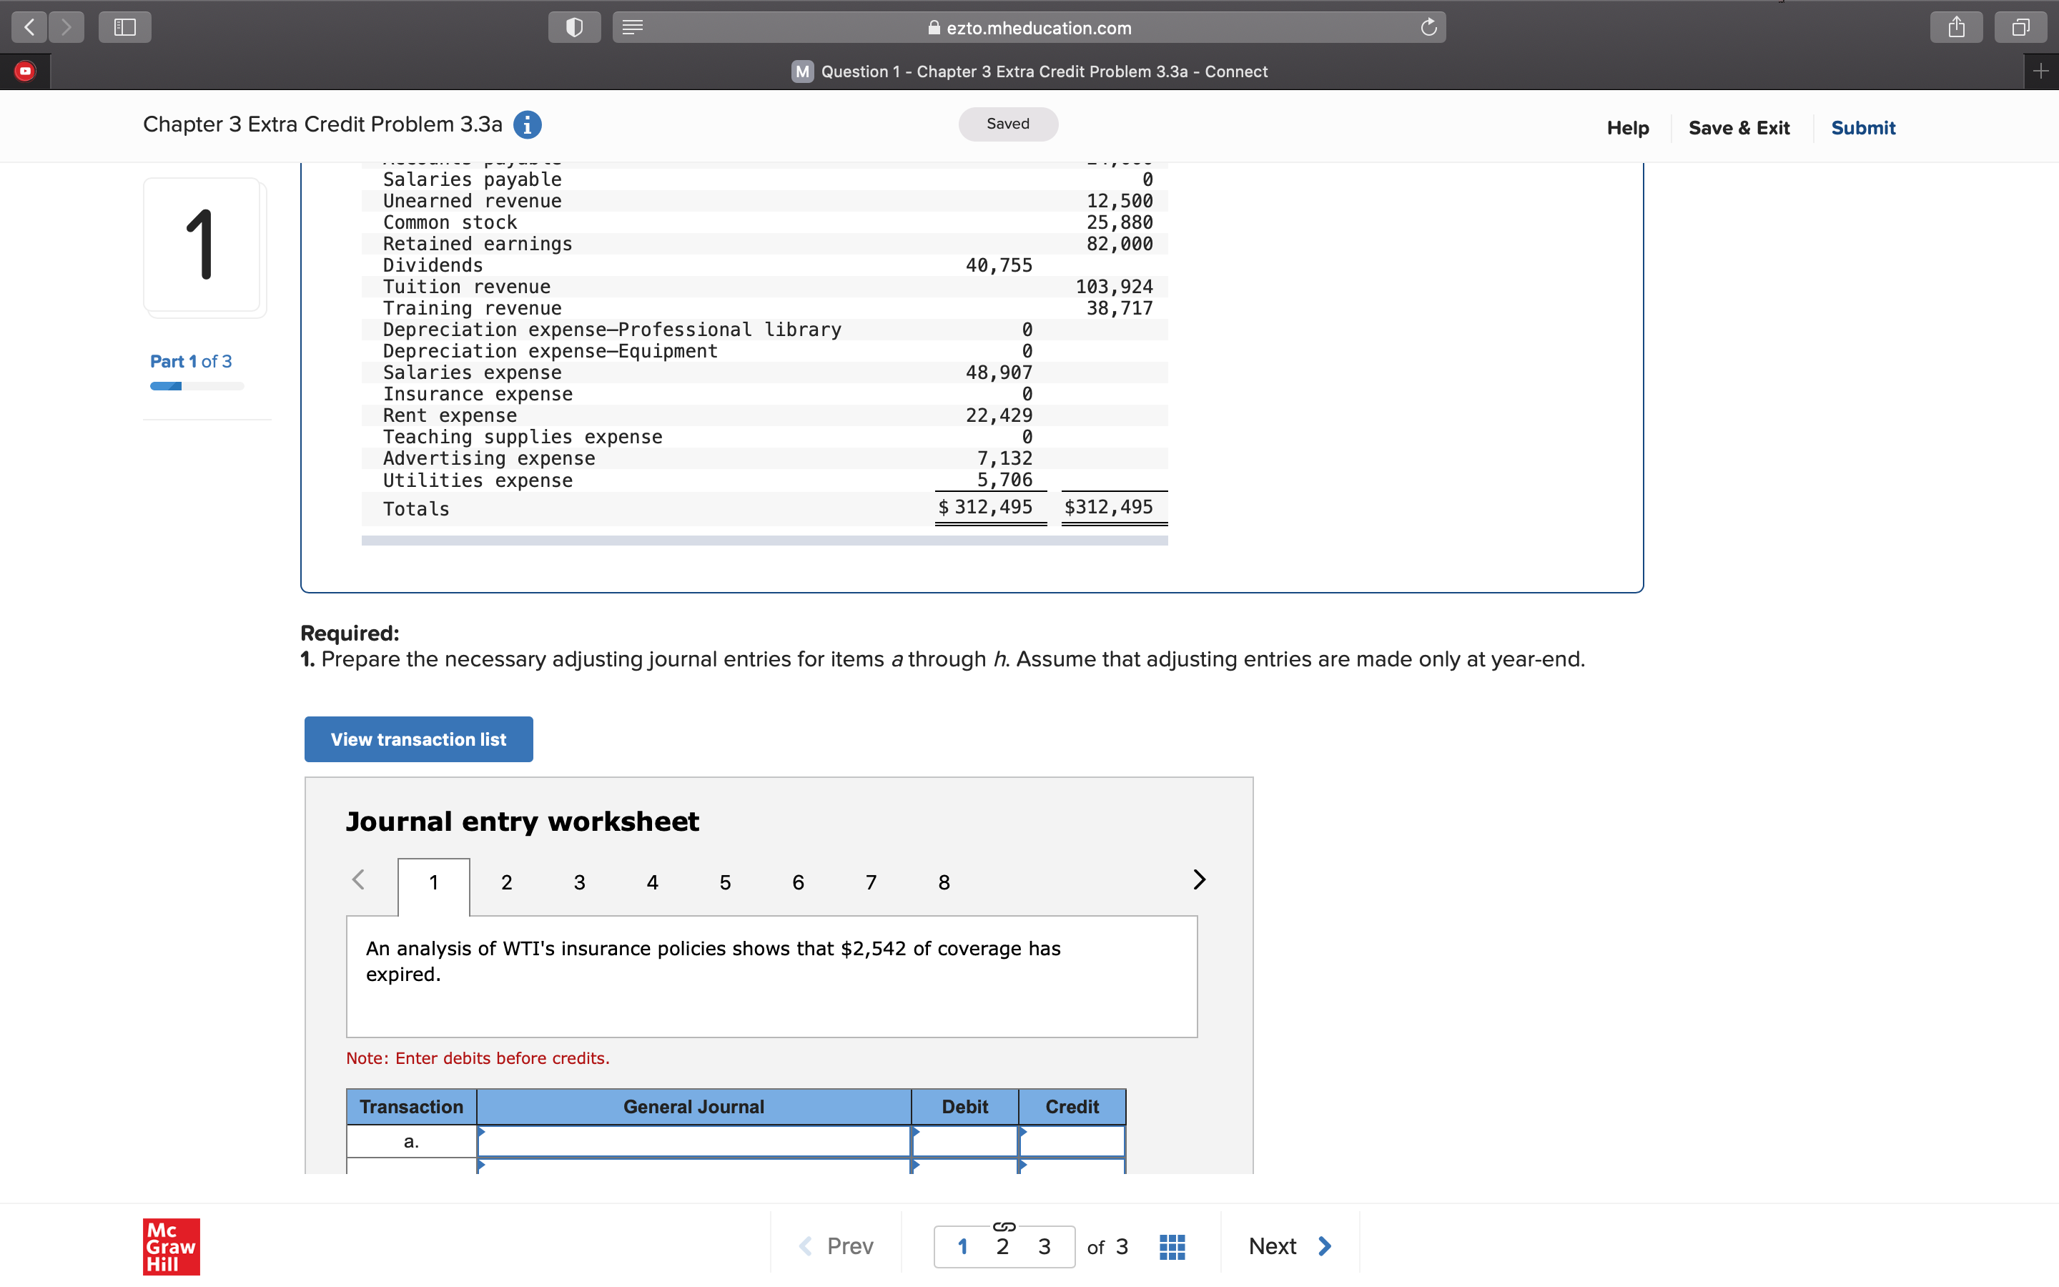2059x1287 pixels.
Task: Click the Submit link
Action: (1862, 128)
